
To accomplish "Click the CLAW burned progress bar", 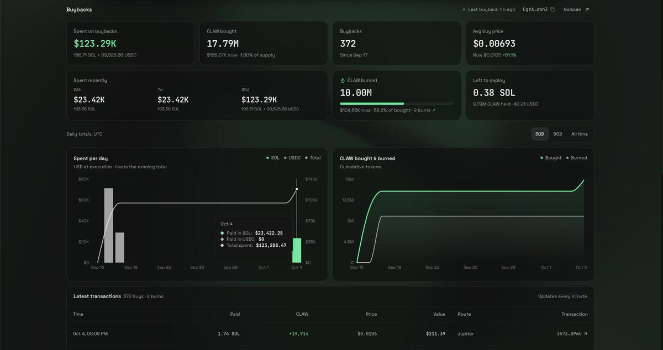I will pyautogui.click(x=397, y=103).
